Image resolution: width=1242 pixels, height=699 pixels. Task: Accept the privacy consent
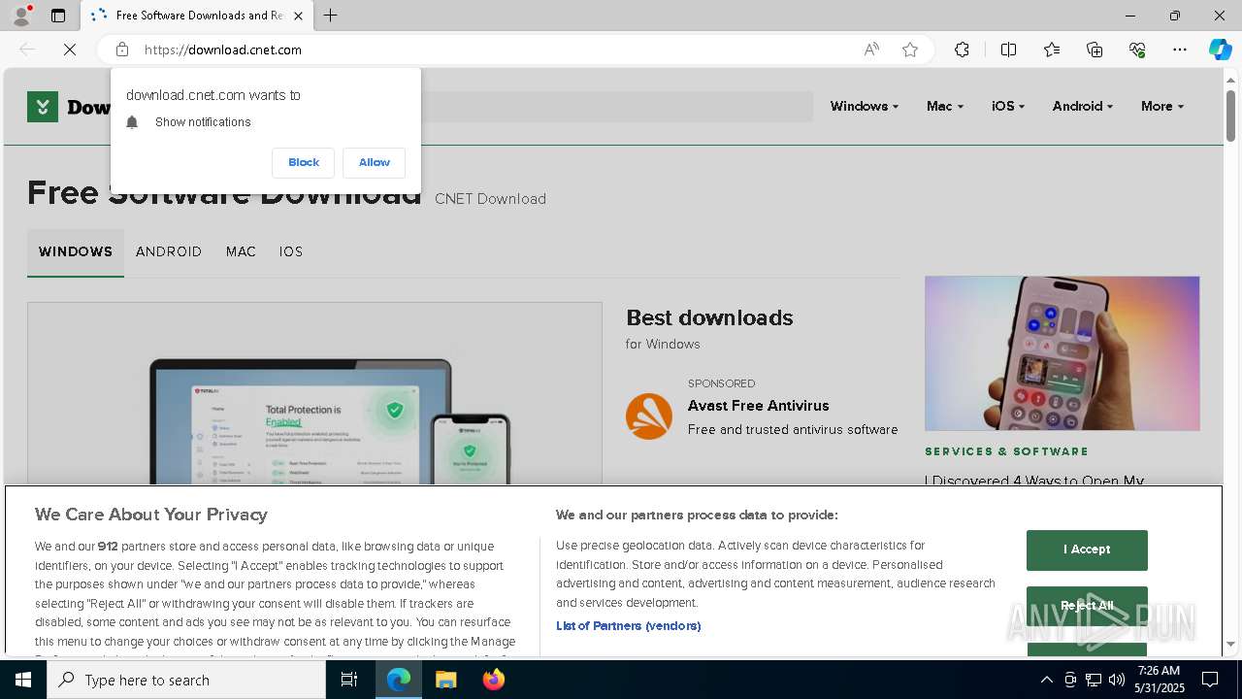1087,549
